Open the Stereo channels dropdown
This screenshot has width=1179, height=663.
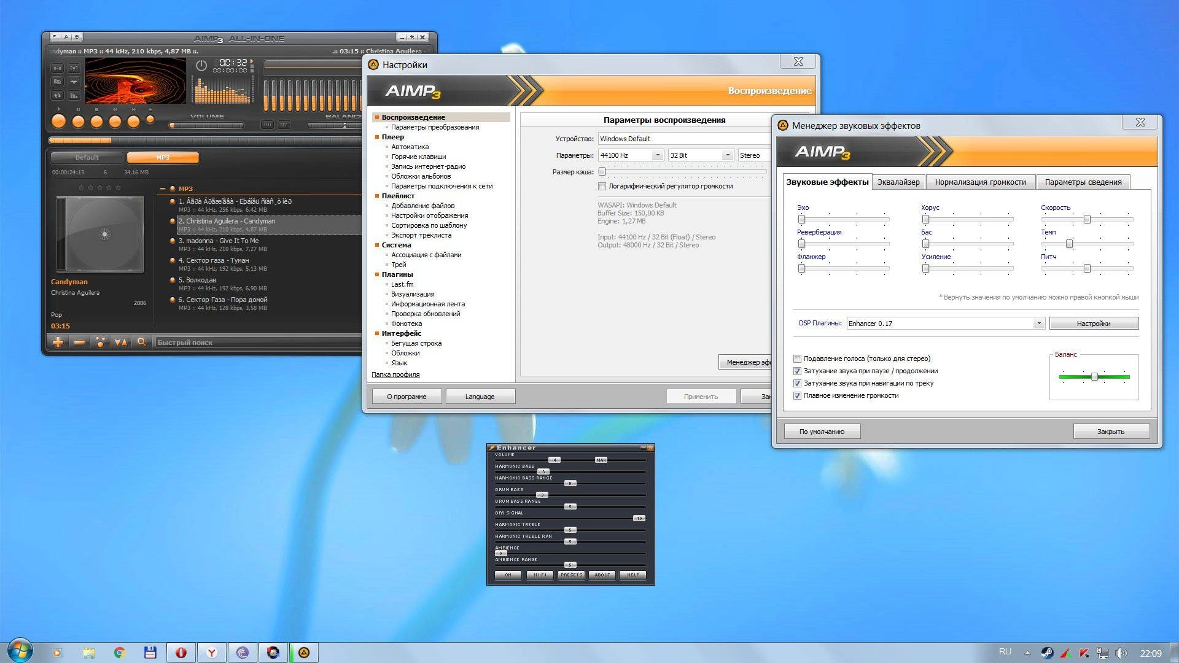coord(754,155)
